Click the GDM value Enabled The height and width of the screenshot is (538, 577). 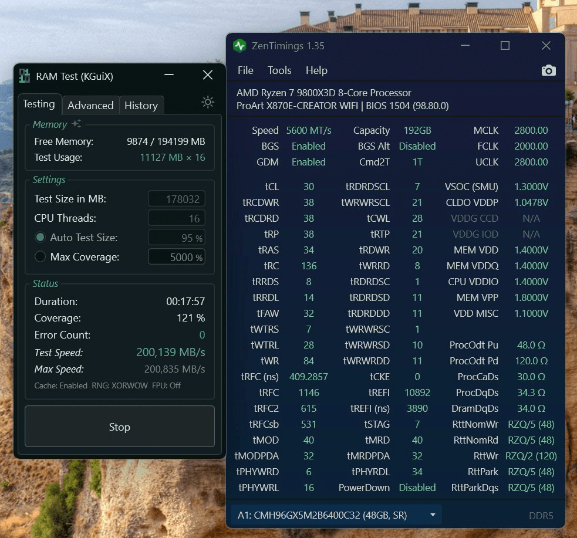coord(309,162)
